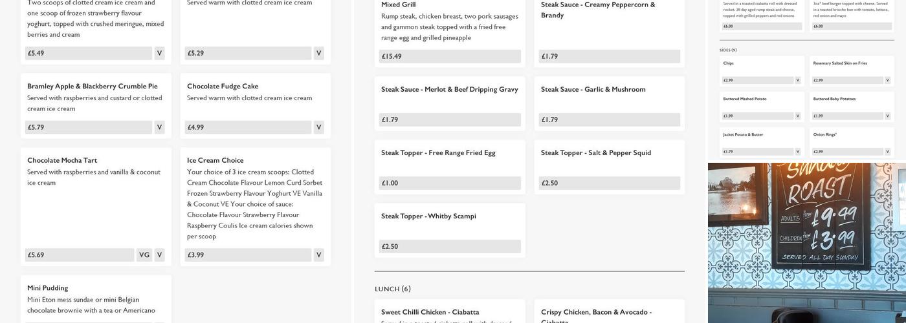Click the SIDES (9) section heading
Image resolution: width=906 pixels, height=323 pixels.
728,50
